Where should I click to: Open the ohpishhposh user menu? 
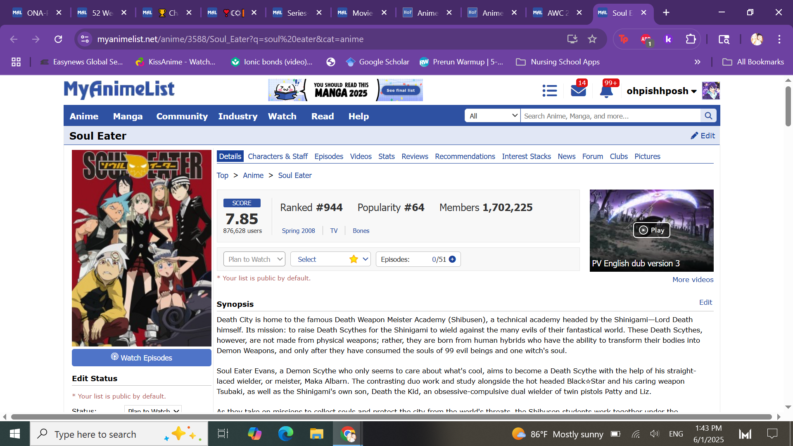coord(661,91)
